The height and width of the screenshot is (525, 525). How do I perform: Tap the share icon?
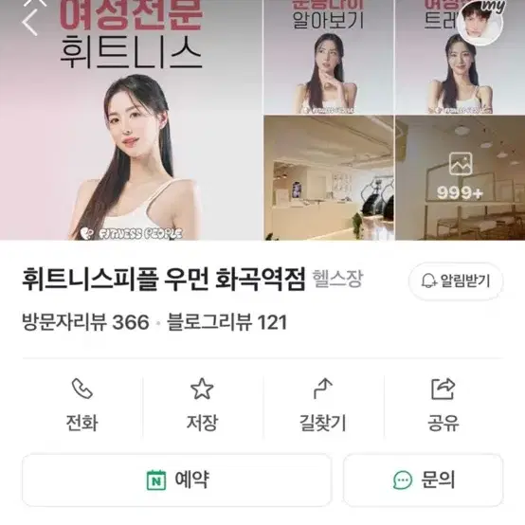click(x=443, y=389)
